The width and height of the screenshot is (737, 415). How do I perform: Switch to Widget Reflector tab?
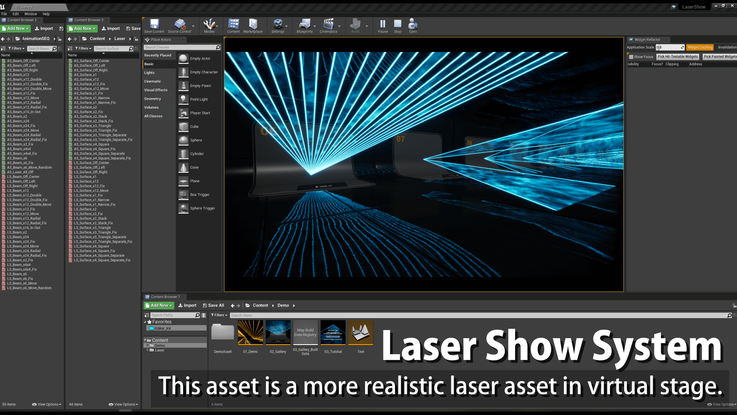coord(647,40)
